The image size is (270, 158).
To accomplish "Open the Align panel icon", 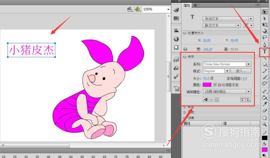I will click(176, 30).
